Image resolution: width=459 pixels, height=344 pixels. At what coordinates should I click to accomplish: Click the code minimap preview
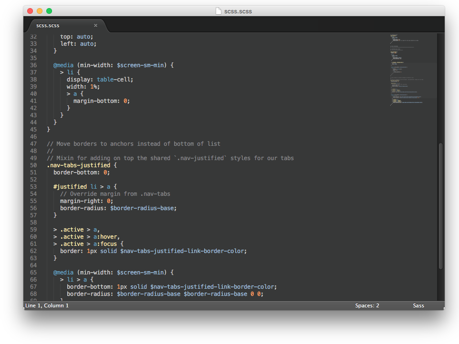(413, 70)
